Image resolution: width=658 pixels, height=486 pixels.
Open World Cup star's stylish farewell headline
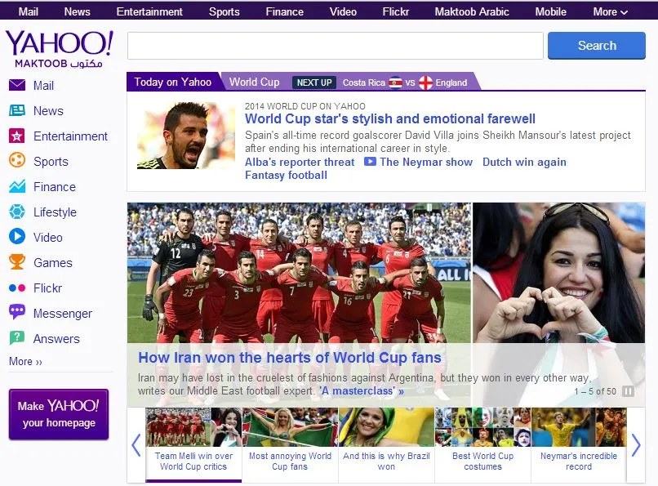(x=390, y=118)
